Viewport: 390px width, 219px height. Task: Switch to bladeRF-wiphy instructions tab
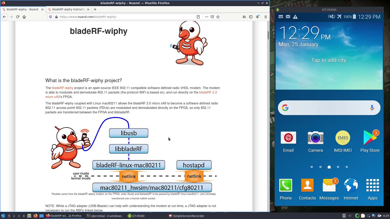pyautogui.click(x=68, y=9)
